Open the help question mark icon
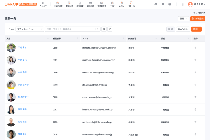Screen dimensions: 210x140 (x=170, y=4)
